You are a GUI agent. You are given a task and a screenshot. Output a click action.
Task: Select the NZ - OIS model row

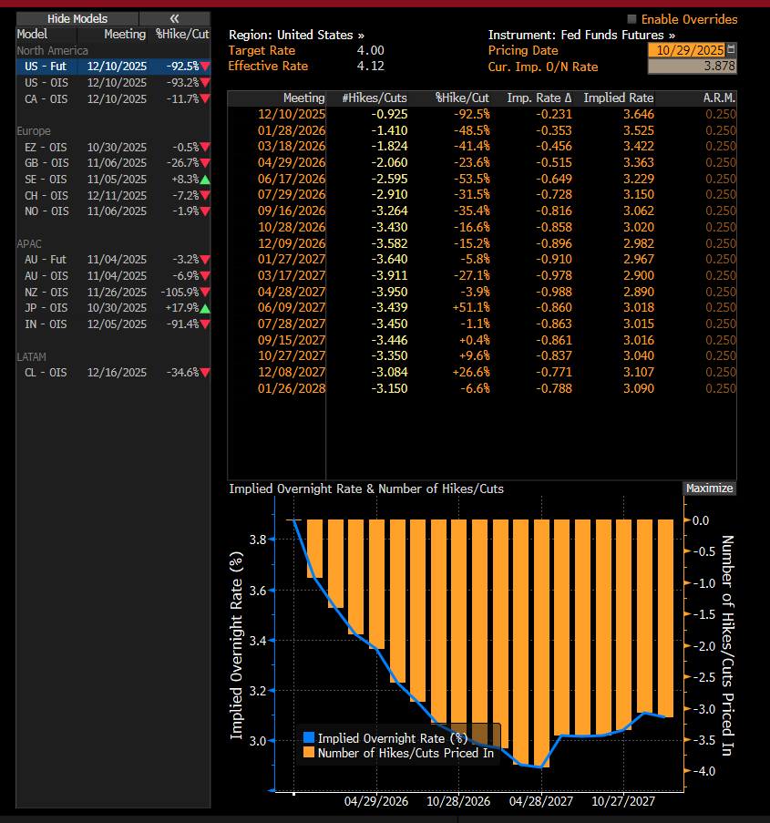113,293
